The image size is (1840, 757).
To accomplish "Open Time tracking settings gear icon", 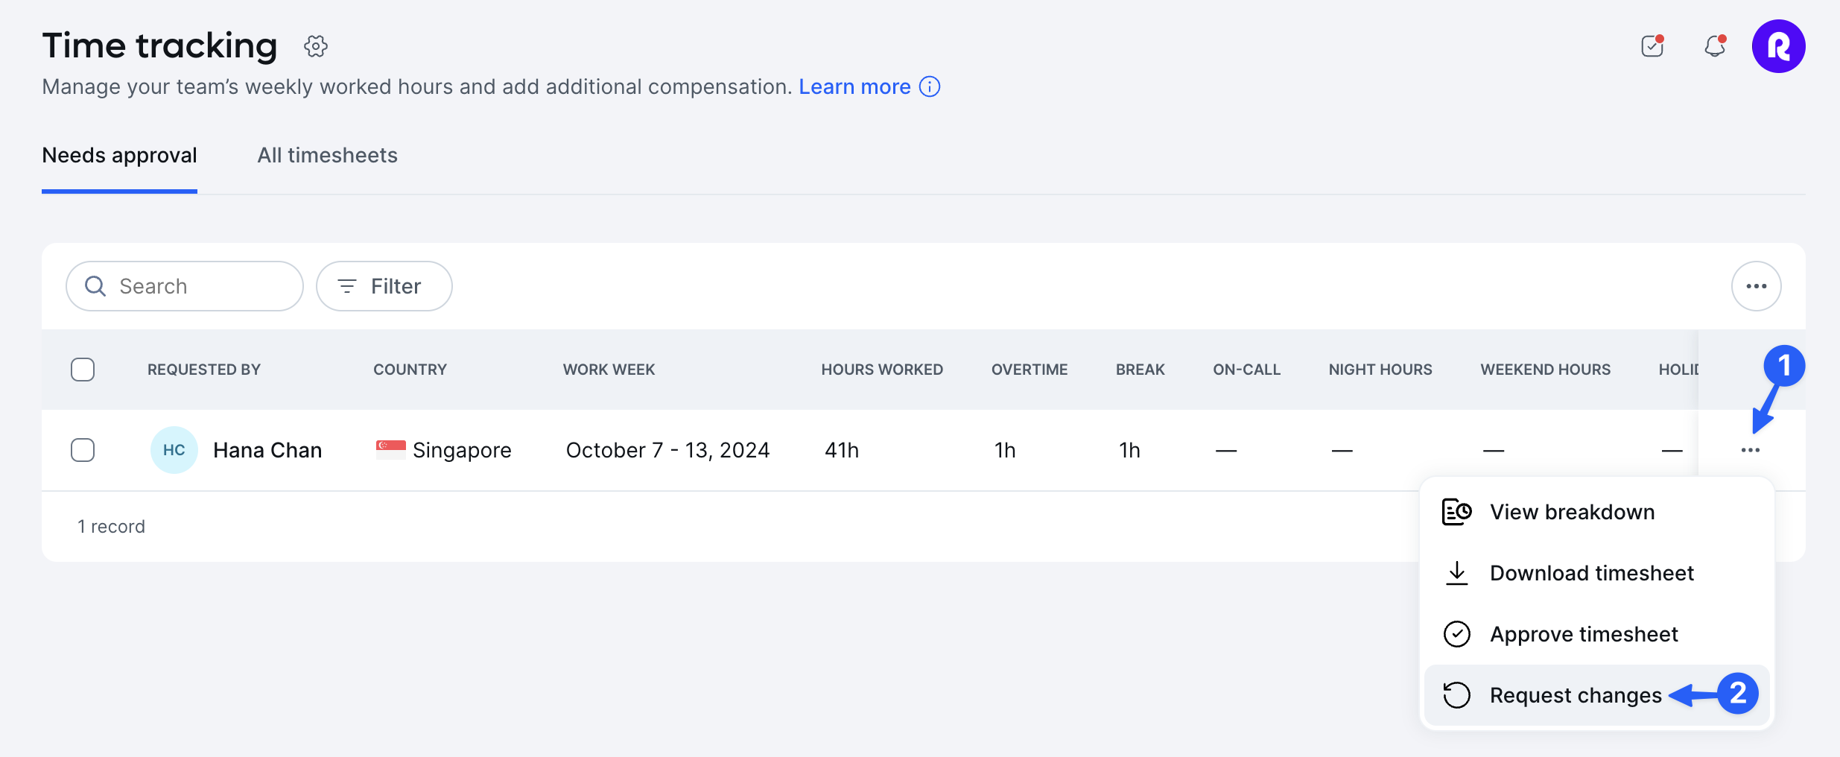I will pos(316,46).
